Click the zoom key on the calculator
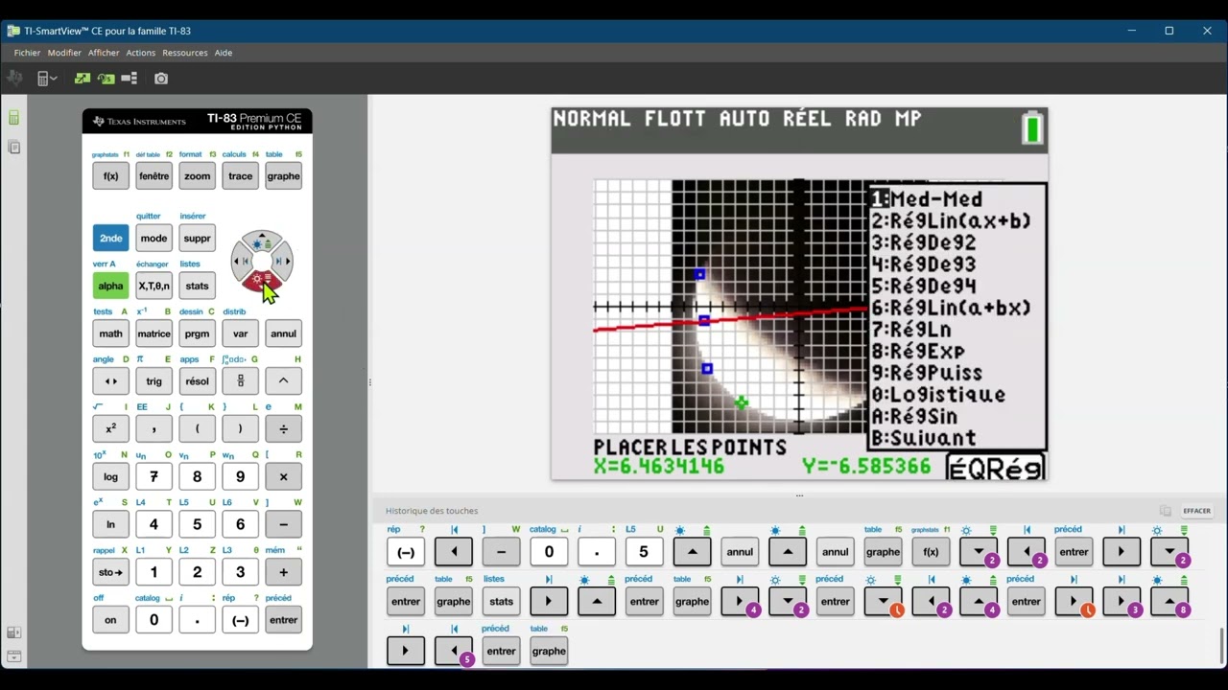 [197, 176]
